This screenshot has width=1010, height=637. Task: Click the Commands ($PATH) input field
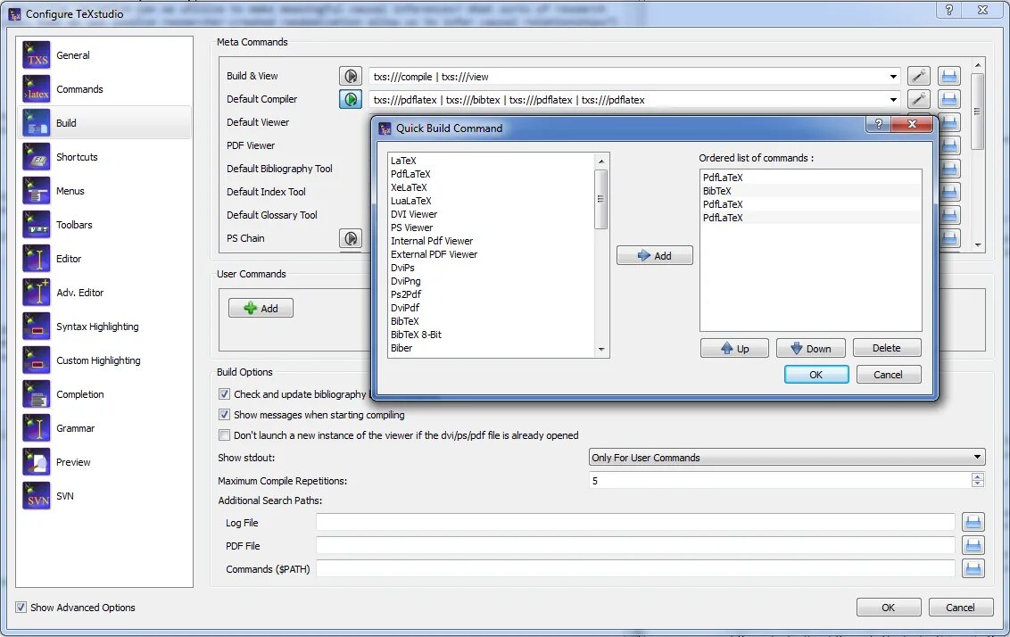(635, 568)
